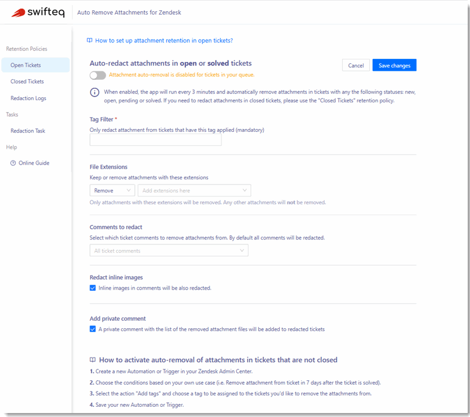The height and width of the screenshot is (417, 470).
Task: Open the Online Guide
Action: coord(34,163)
